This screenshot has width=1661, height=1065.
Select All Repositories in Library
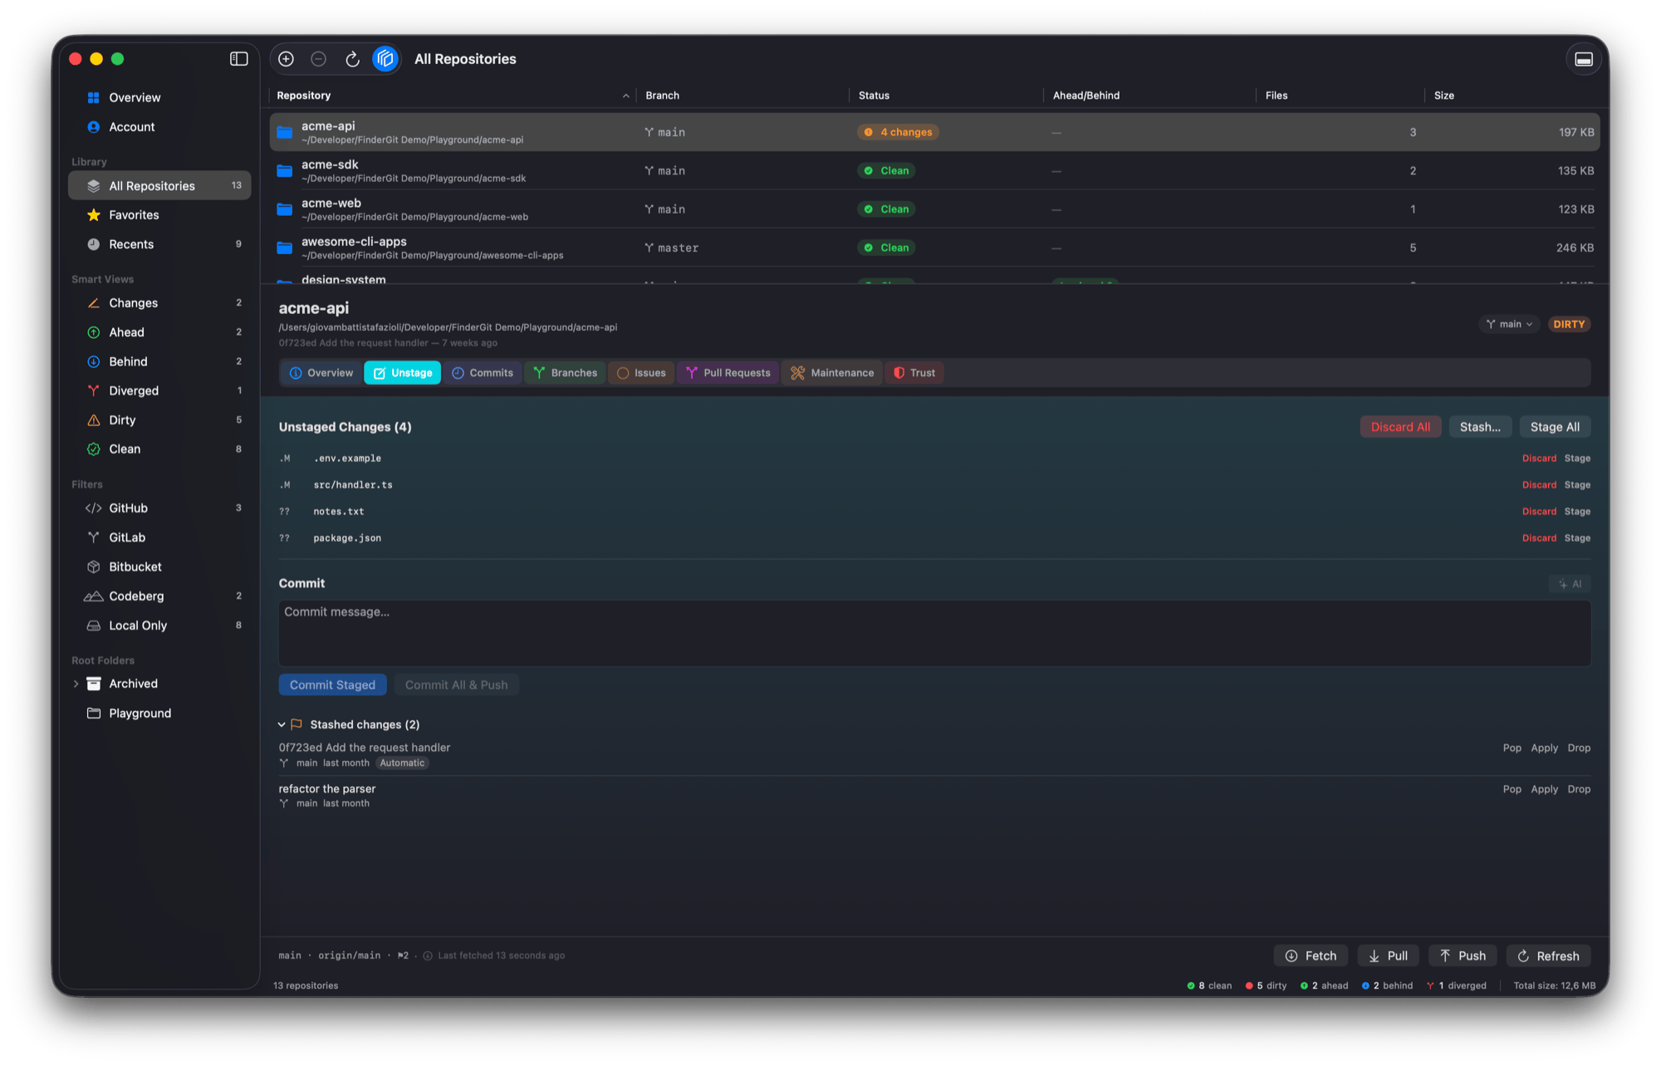(x=159, y=186)
